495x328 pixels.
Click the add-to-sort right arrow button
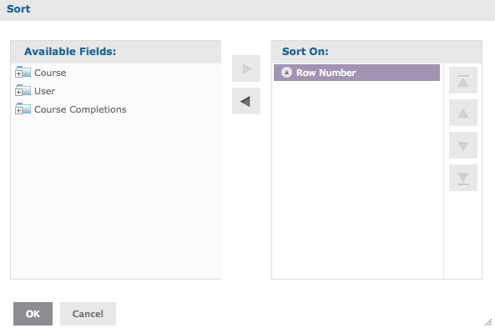pos(246,68)
